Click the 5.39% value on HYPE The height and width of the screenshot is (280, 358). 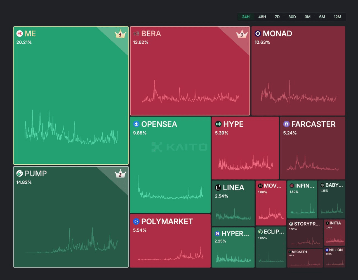pos(222,133)
